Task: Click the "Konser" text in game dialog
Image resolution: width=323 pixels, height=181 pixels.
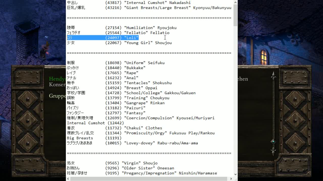Action: [x=57, y=84]
